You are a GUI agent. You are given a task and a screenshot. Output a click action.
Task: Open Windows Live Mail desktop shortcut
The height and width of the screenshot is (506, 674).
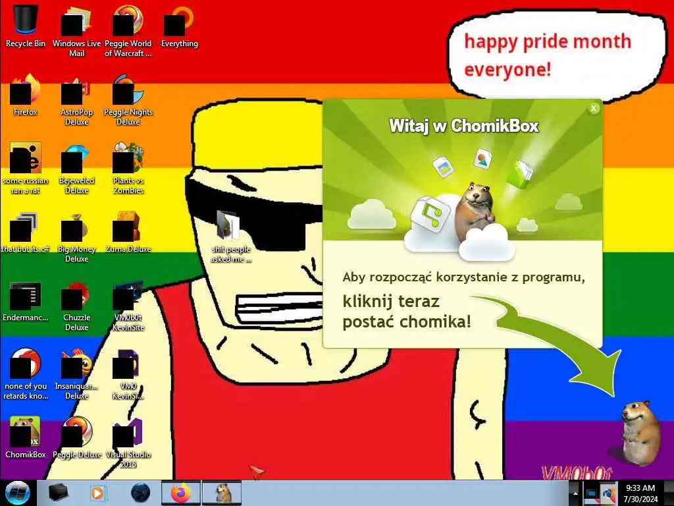(76, 31)
